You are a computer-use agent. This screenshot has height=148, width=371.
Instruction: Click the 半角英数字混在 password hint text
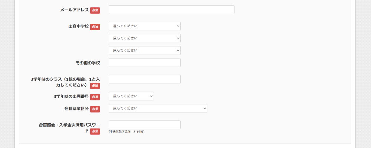(x=127, y=132)
